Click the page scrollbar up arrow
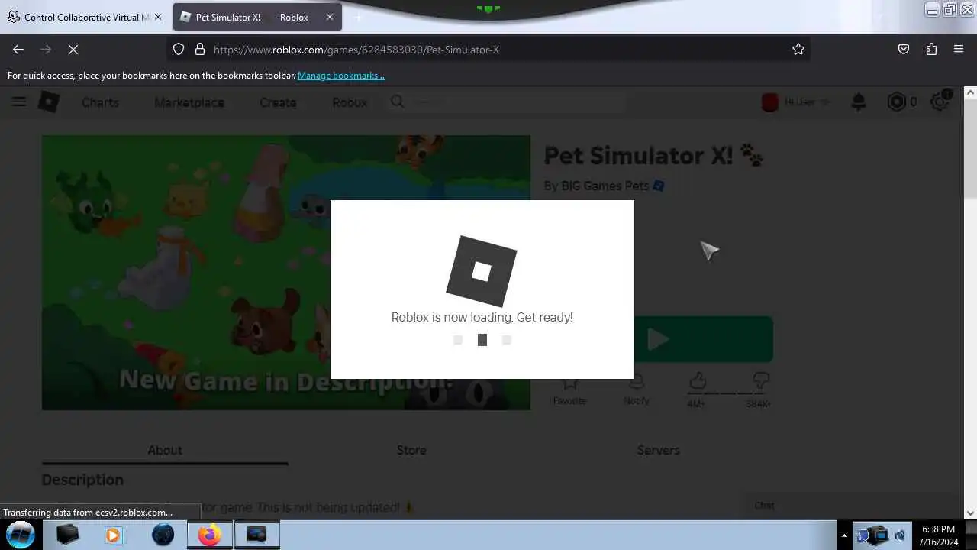 [x=970, y=92]
